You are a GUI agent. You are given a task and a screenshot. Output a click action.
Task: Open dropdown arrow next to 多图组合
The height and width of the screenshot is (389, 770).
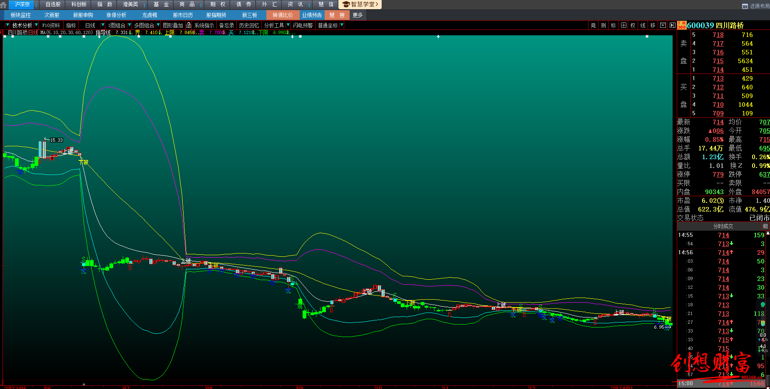(x=158, y=25)
